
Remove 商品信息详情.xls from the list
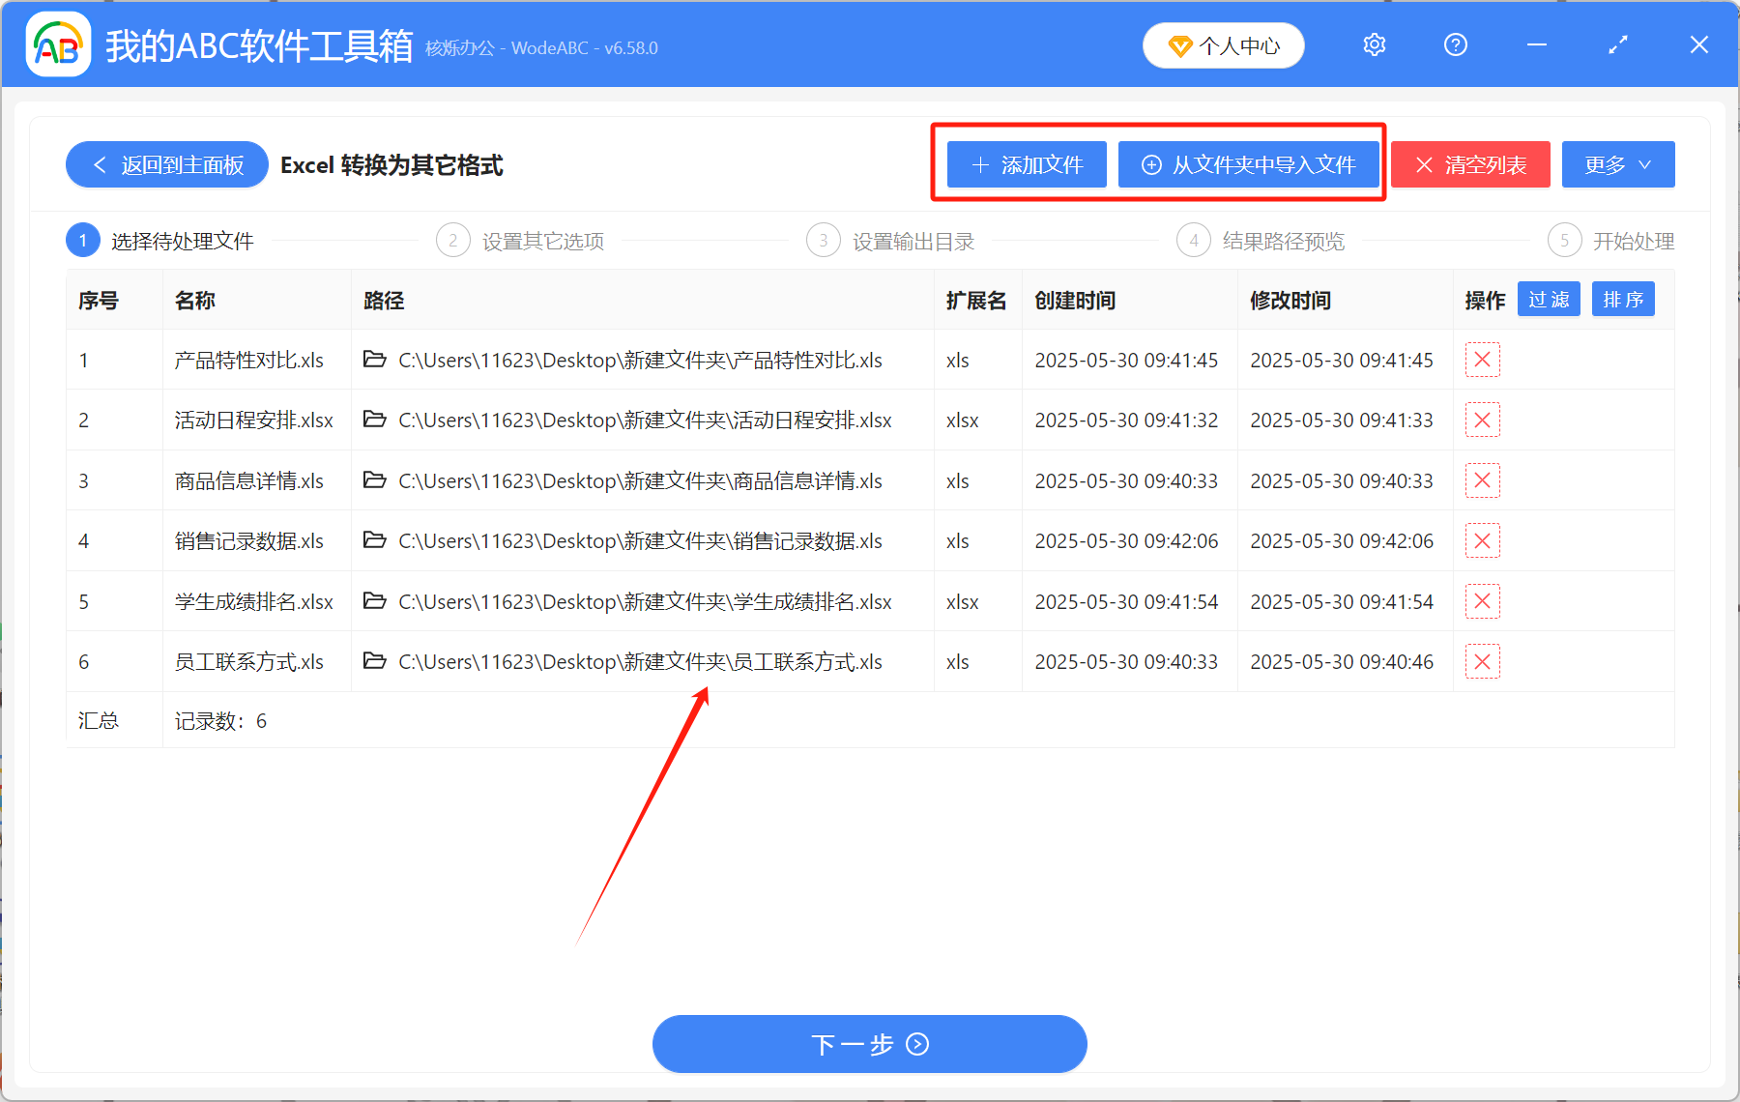coord(1482,480)
